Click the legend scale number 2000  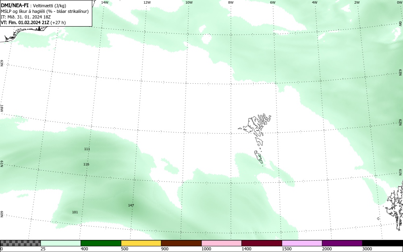(327, 249)
